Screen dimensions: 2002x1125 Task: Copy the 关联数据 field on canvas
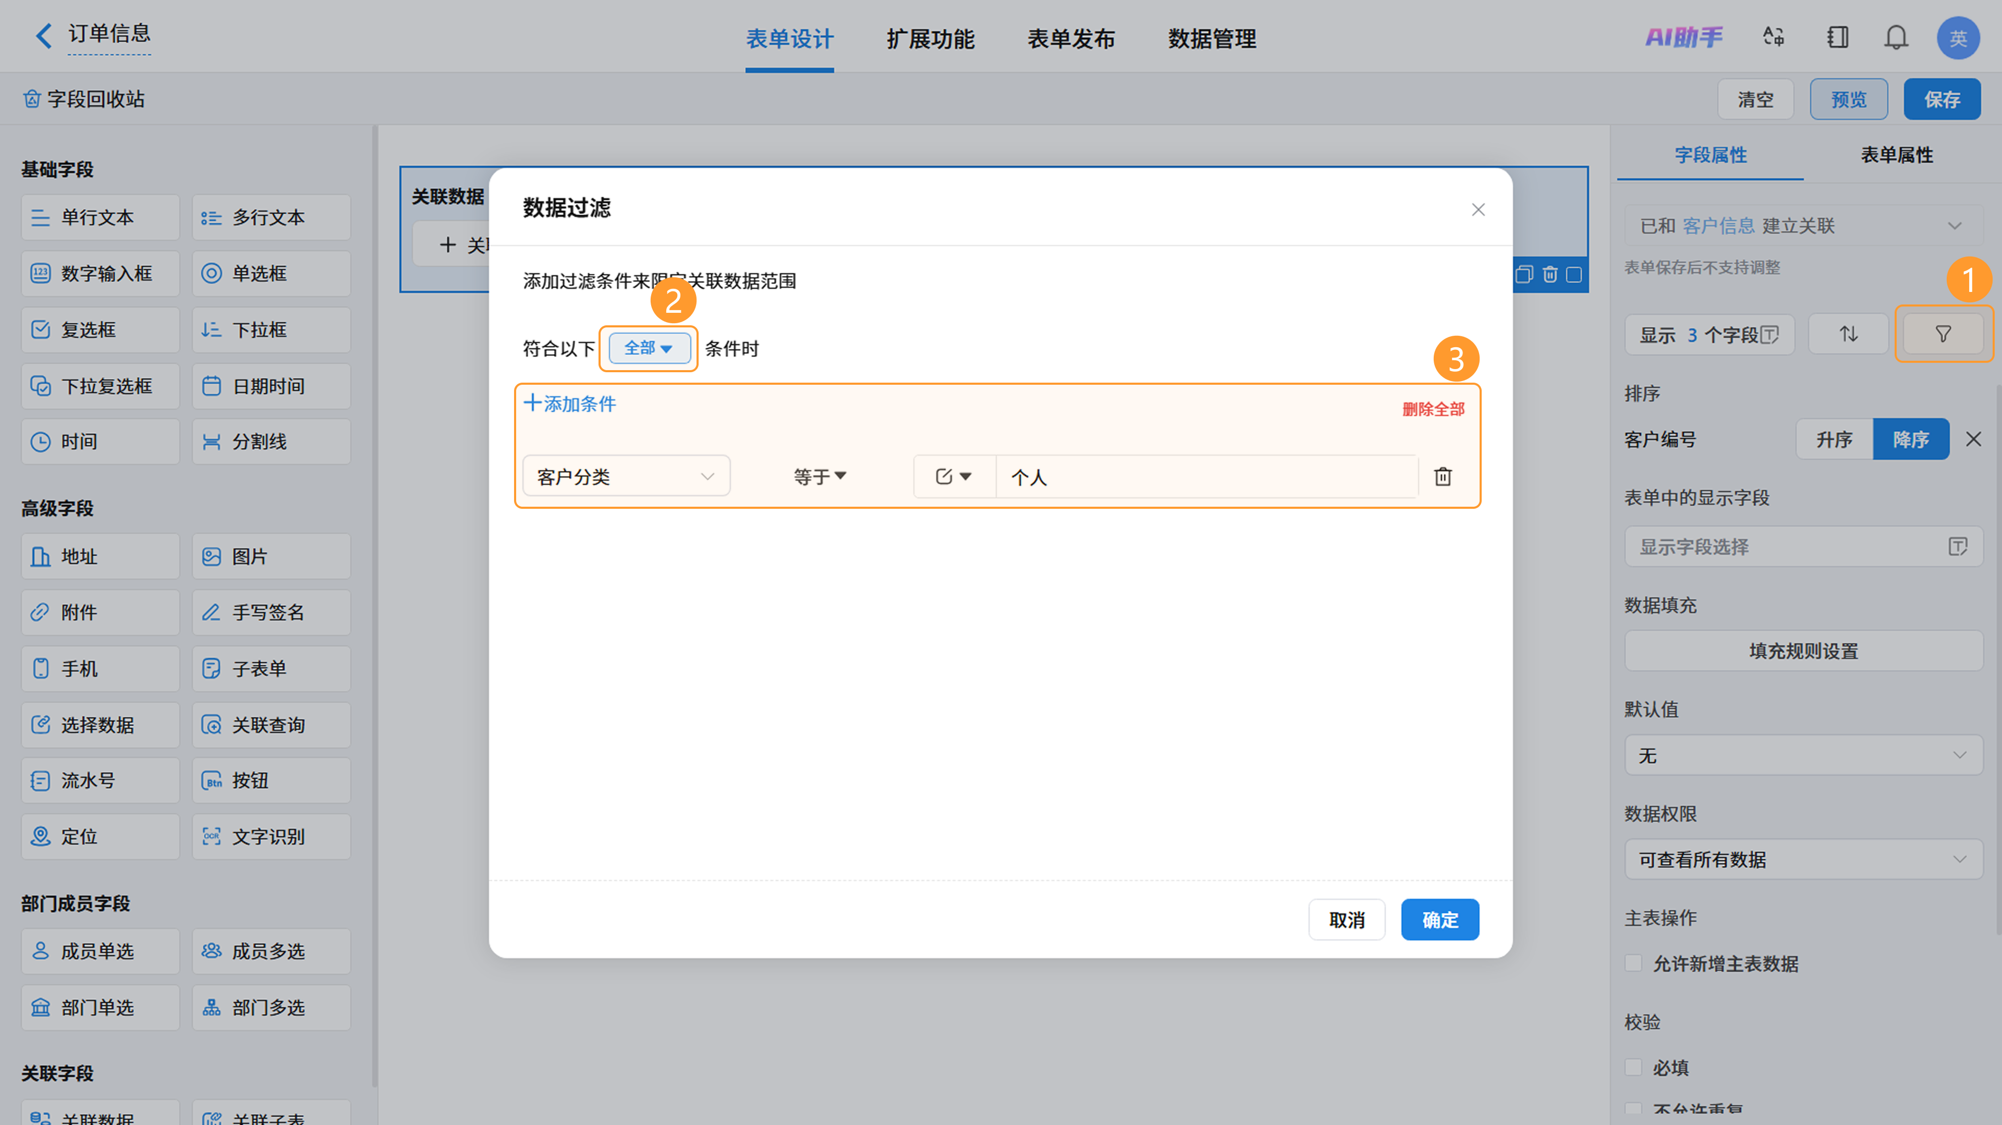[x=1524, y=274]
